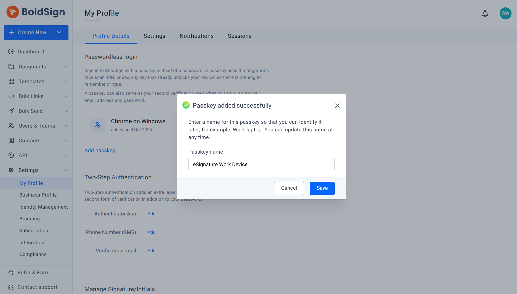Image resolution: width=517 pixels, height=294 pixels.
Task: Click the Users & Teams icon
Action: pyautogui.click(x=11, y=126)
